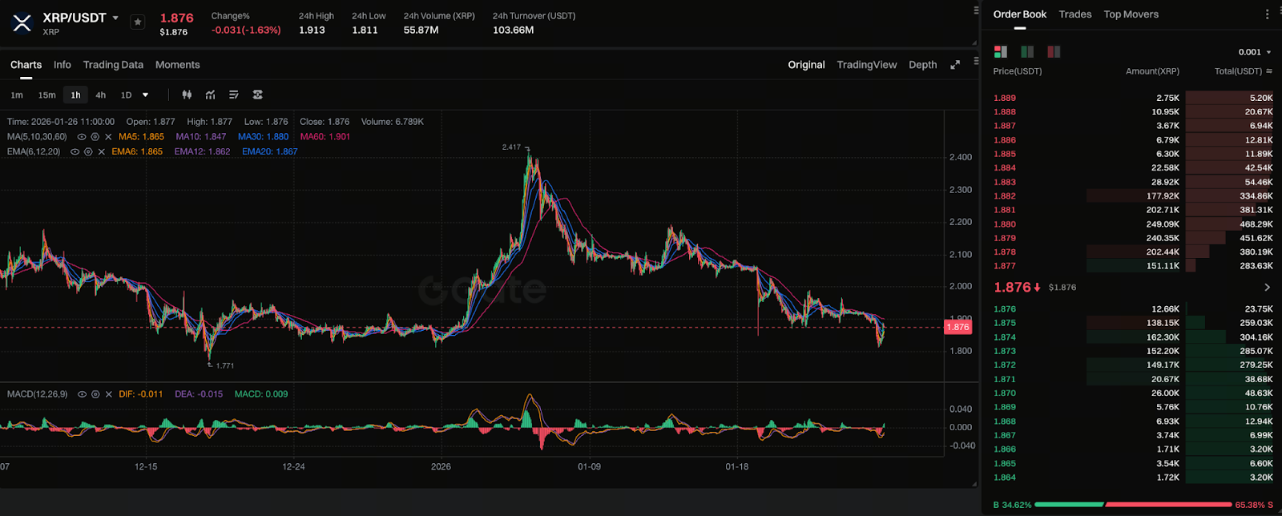Click the 2.417 high marker on chart
Screen dimensions: 1282x516
(x=511, y=147)
